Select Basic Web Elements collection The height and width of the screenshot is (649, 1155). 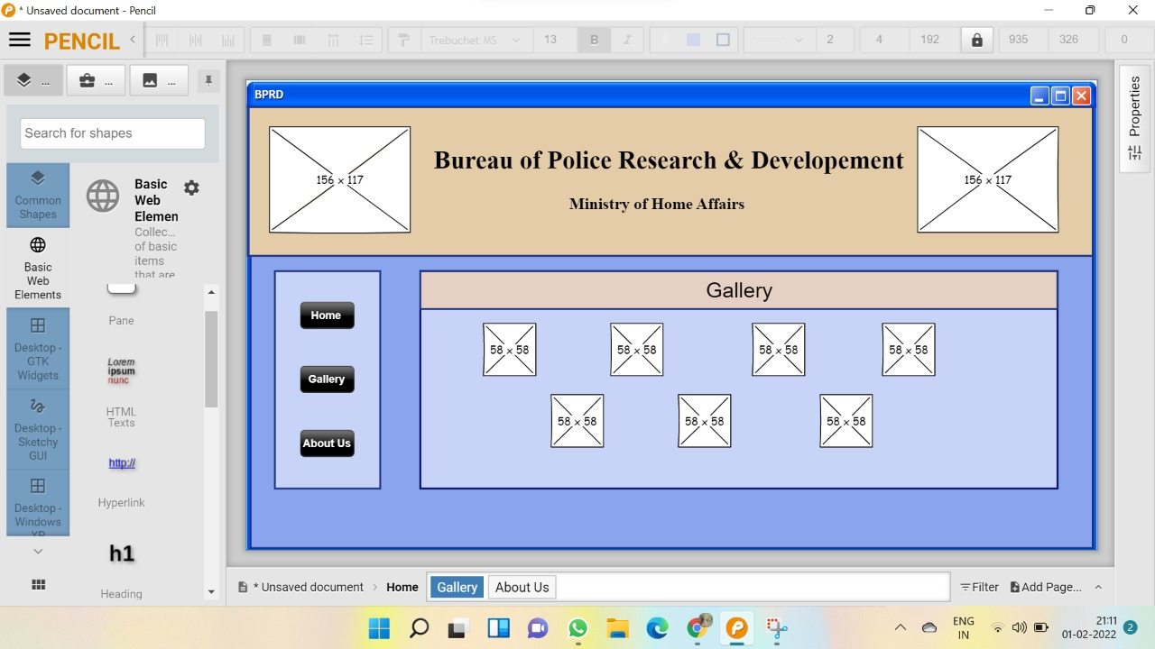pyautogui.click(x=38, y=268)
